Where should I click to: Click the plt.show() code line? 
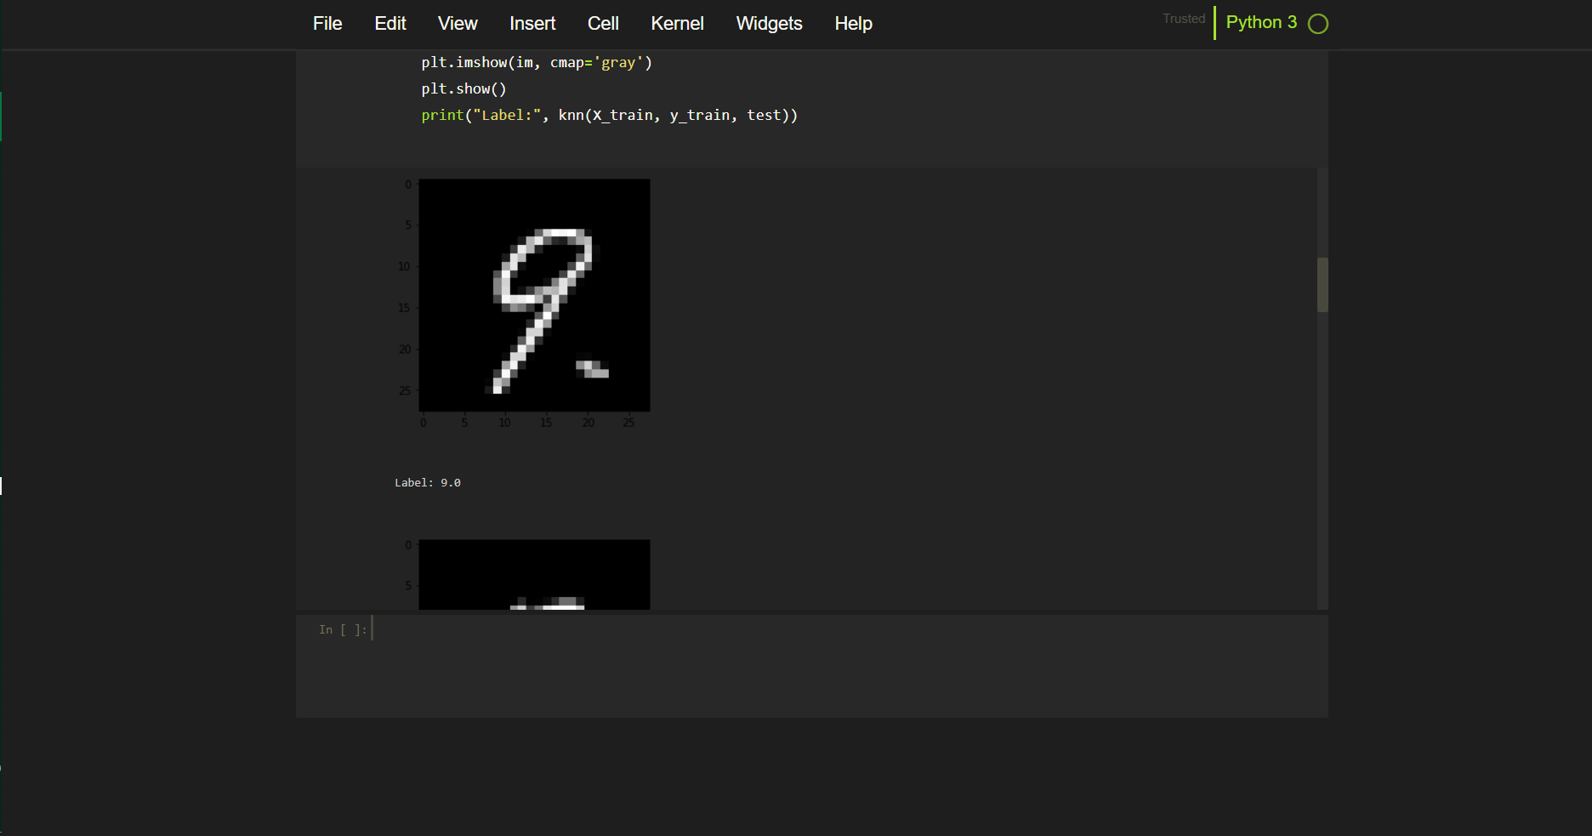coord(463,89)
